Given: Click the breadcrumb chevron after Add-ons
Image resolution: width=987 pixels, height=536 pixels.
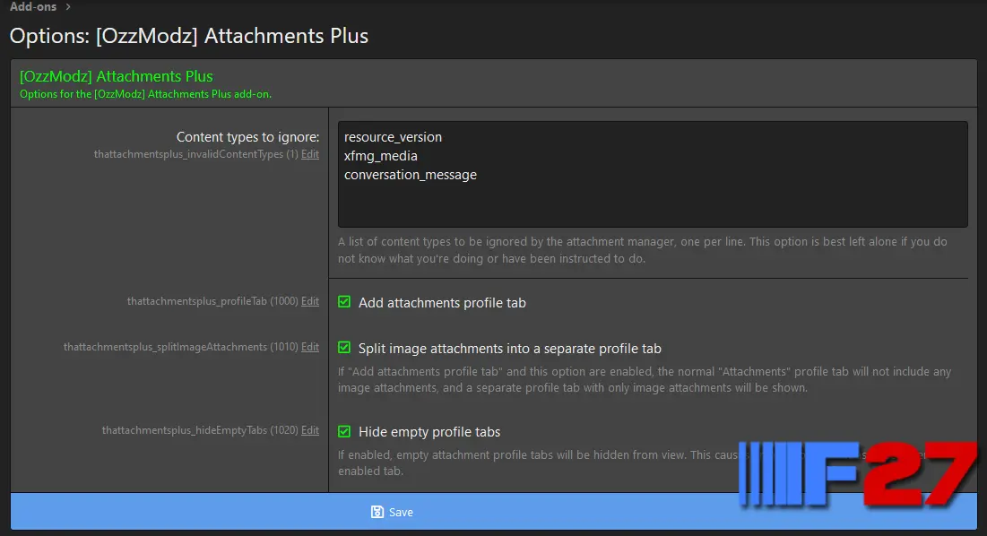Looking at the screenshot, I should coord(68,7).
